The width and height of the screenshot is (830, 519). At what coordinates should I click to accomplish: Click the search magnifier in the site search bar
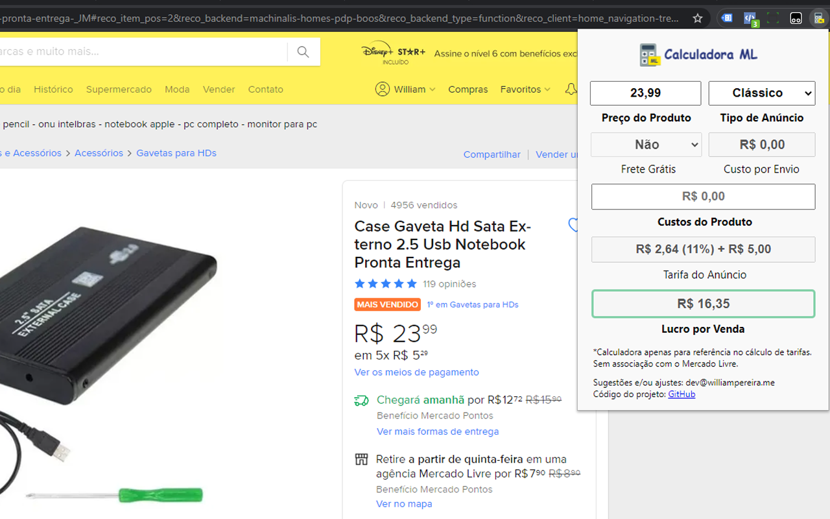(x=303, y=52)
